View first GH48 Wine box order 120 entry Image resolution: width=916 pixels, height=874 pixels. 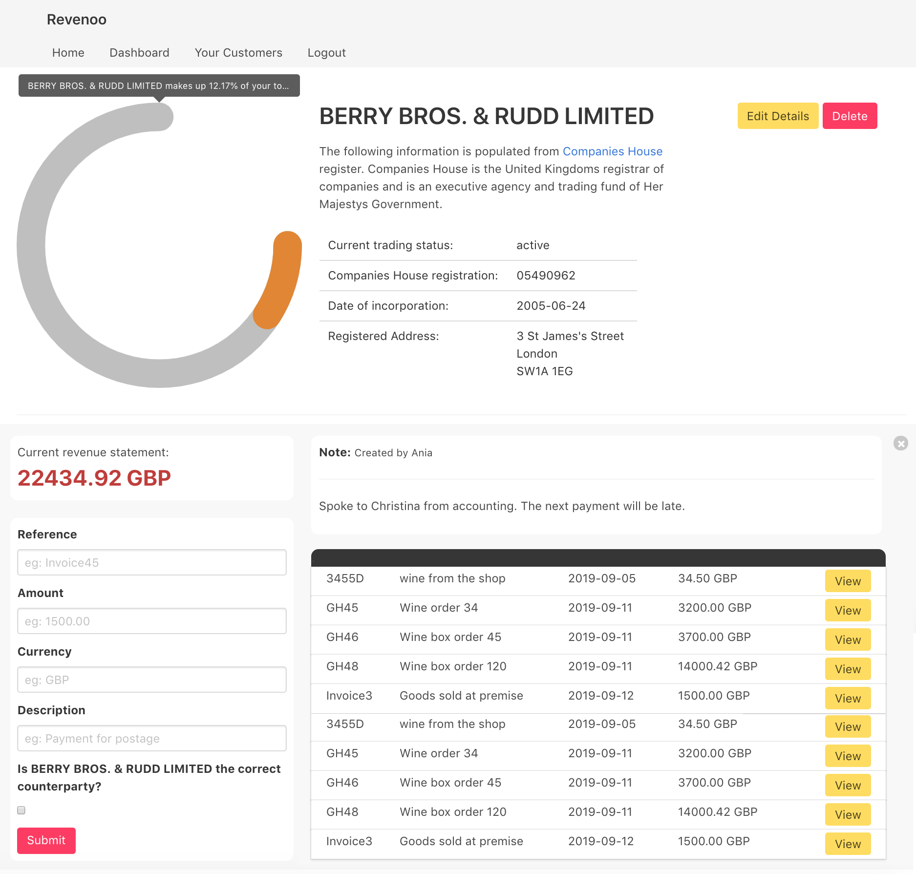[x=848, y=669]
